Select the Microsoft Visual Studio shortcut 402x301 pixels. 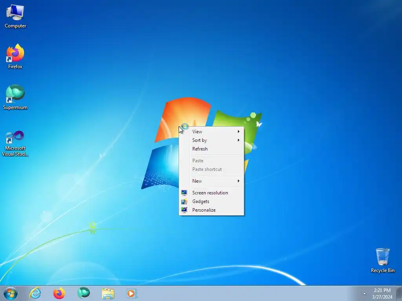15,143
